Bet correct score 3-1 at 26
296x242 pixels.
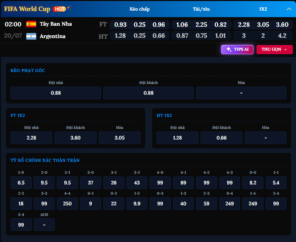coord(114,183)
